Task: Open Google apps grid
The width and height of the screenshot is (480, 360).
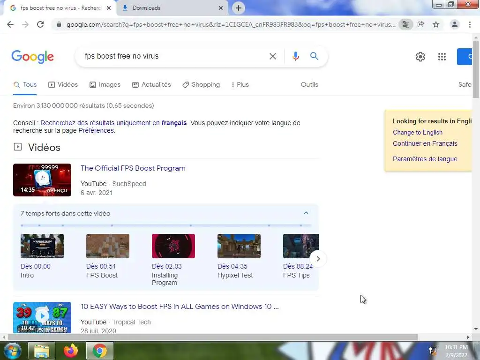Action: [x=442, y=57]
